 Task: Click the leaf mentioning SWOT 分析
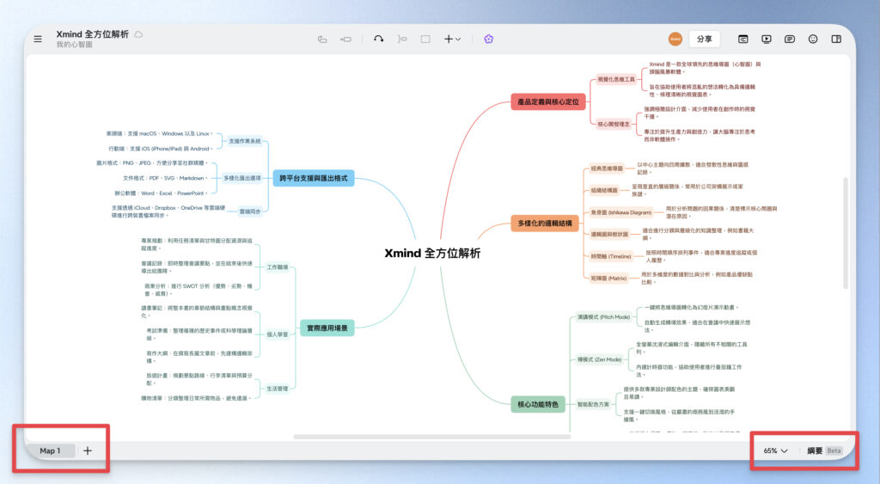click(x=199, y=290)
